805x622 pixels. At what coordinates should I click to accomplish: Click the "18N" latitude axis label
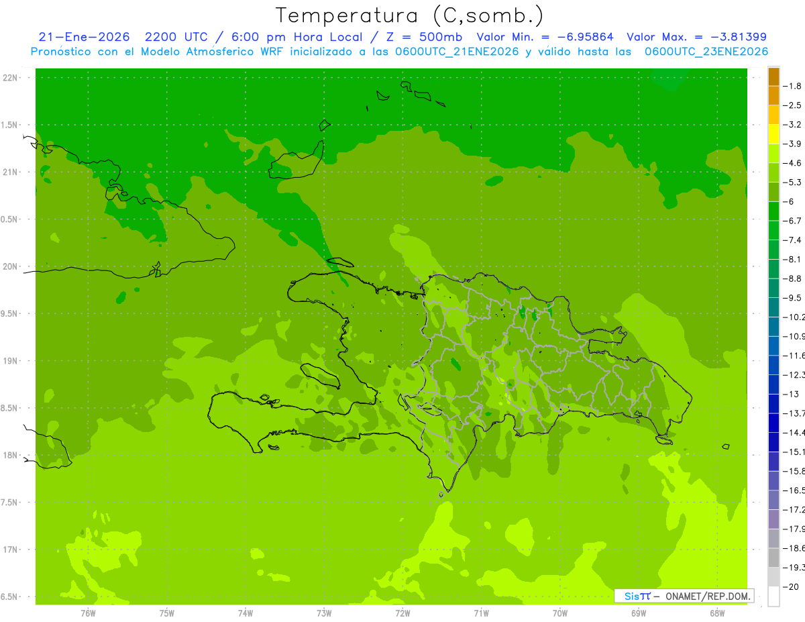point(10,455)
